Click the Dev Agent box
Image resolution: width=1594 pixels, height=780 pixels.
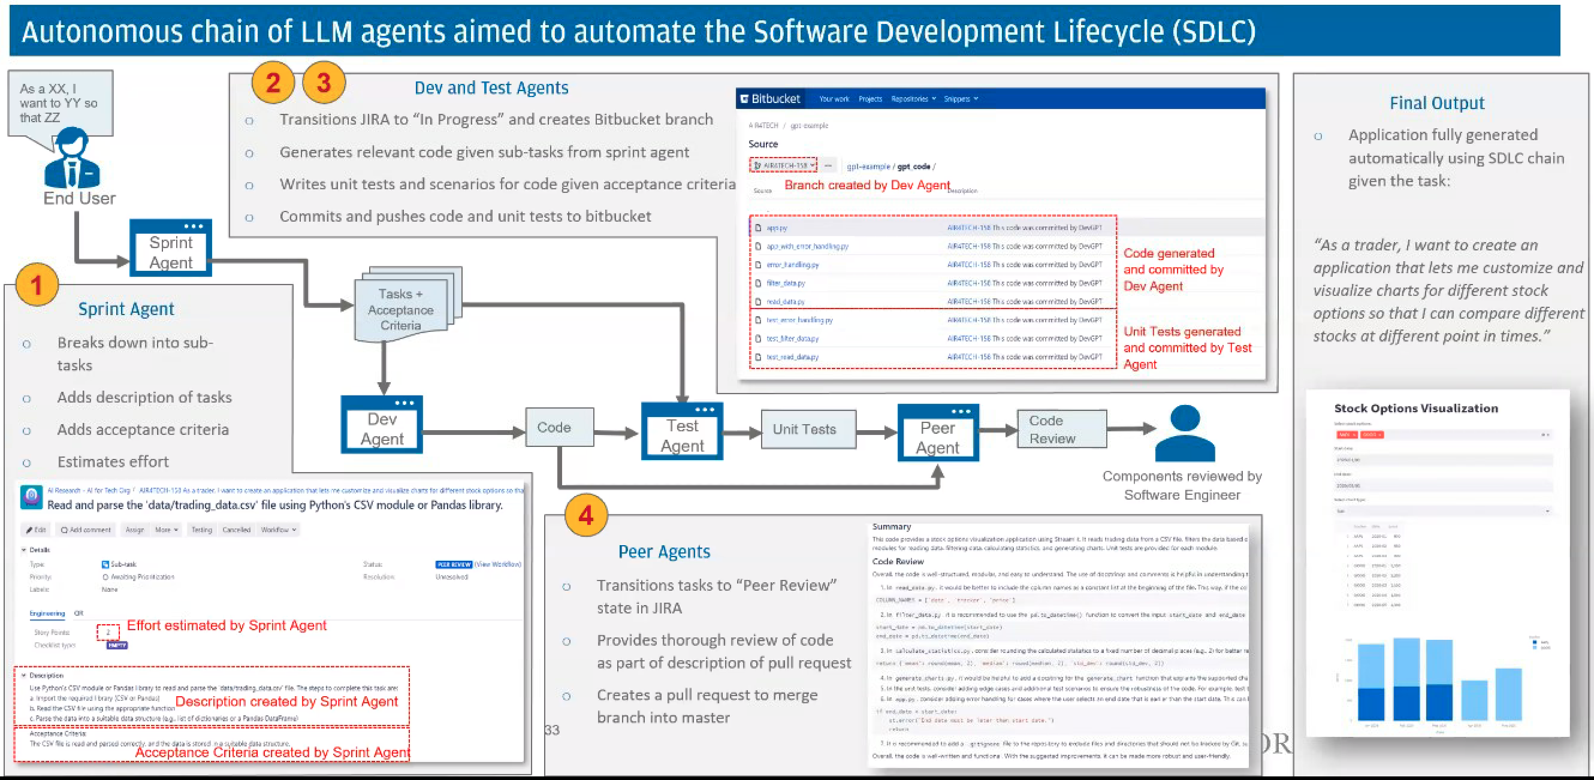382,424
